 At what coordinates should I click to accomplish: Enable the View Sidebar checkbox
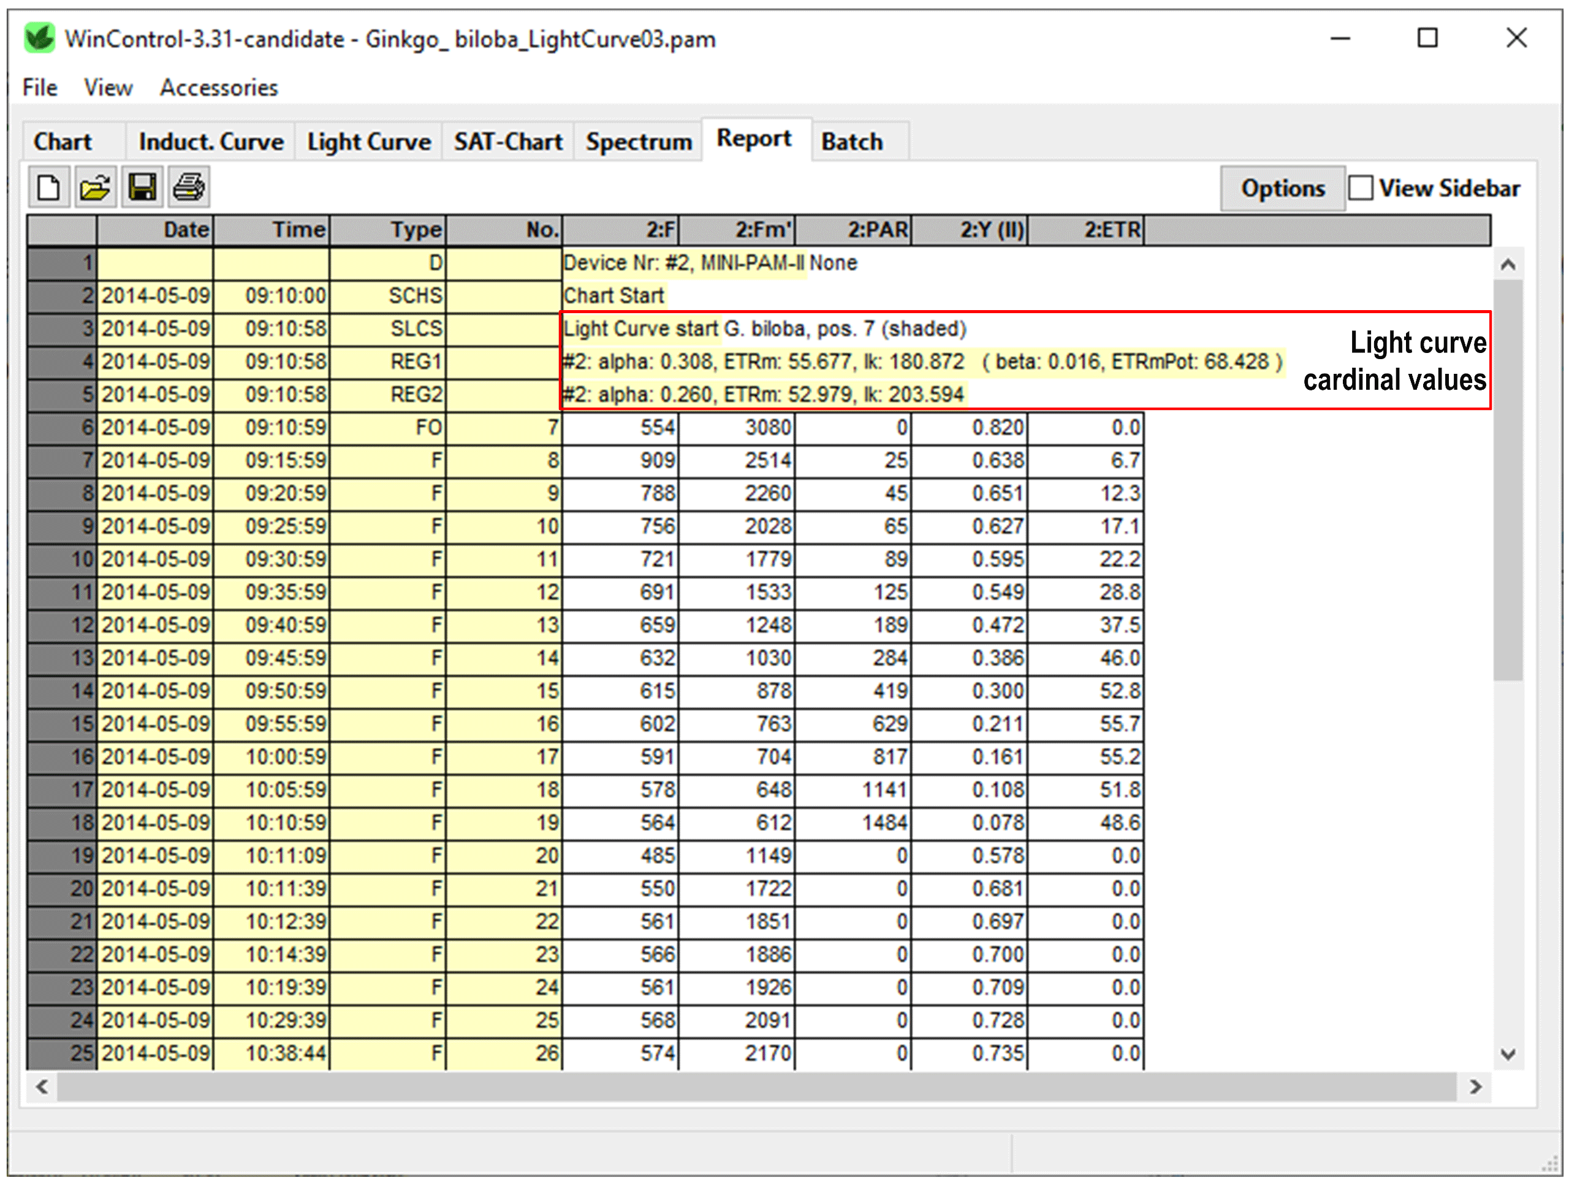click(x=1362, y=188)
